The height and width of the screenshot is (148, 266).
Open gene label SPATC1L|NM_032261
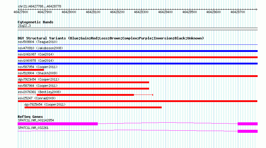(x=33, y=128)
